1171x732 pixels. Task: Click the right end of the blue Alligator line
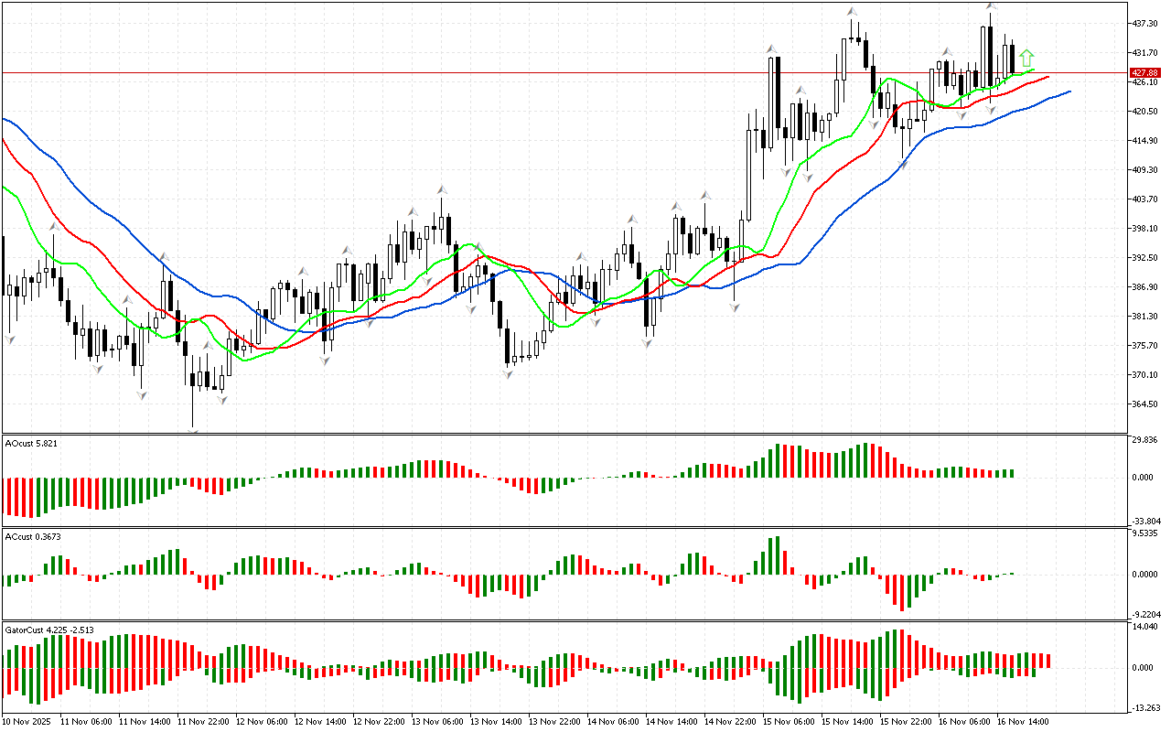[x=1069, y=91]
